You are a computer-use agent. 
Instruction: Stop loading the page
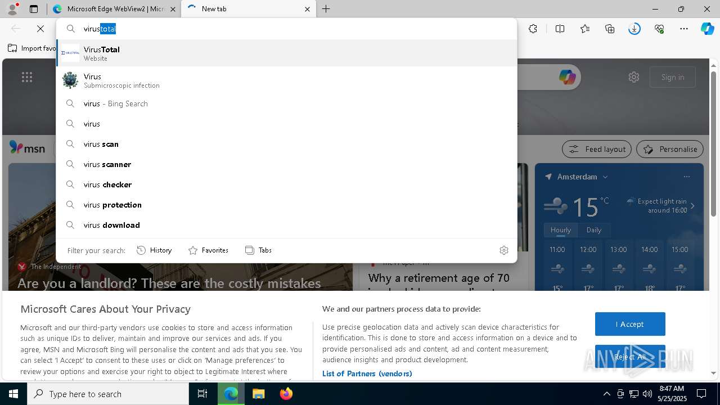pyautogui.click(x=40, y=29)
